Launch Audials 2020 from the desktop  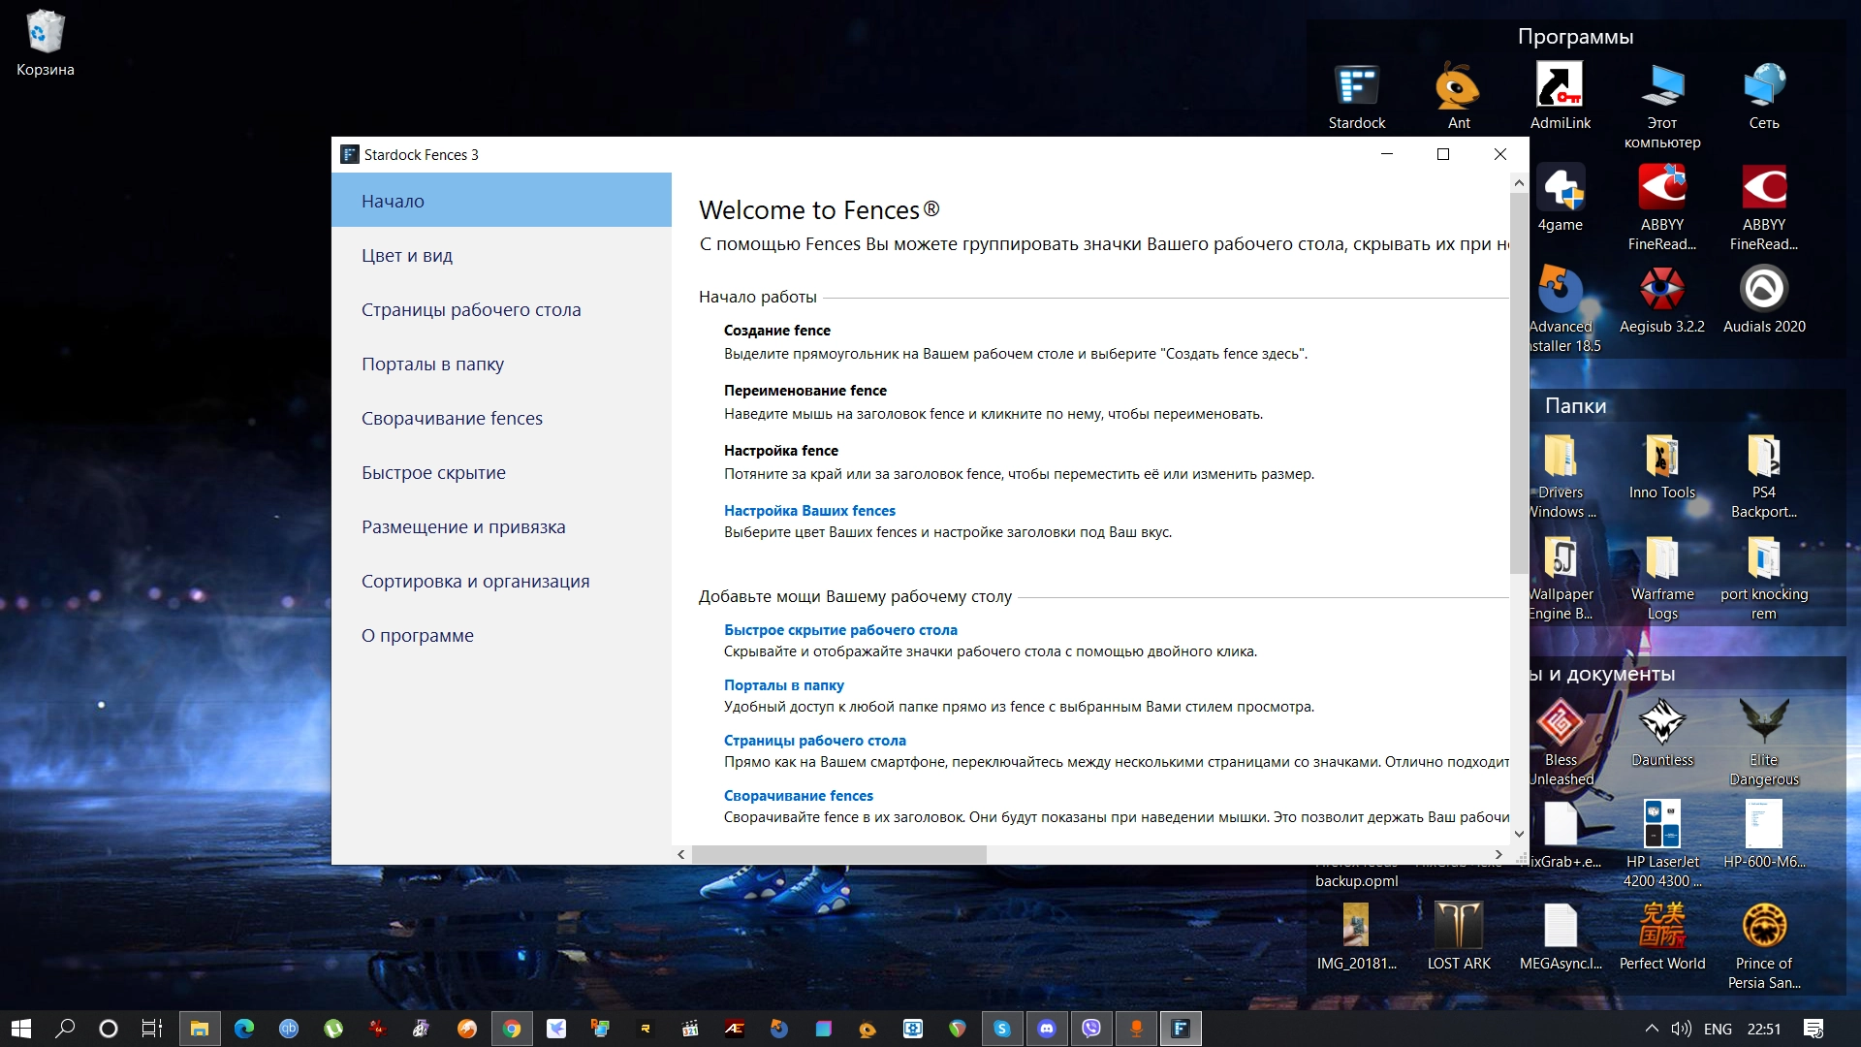tap(1764, 300)
